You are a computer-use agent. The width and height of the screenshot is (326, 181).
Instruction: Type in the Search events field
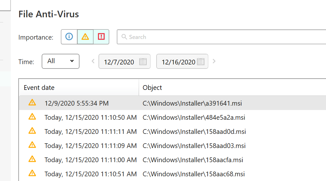click(221, 37)
